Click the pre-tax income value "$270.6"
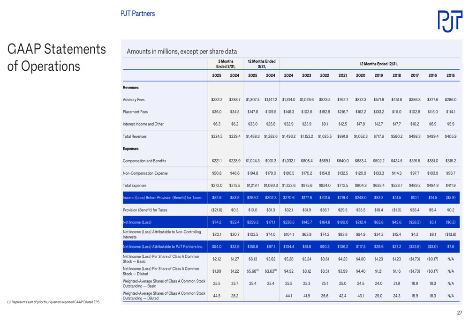469x321 pixels. pyautogui.click(x=288, y=198)
